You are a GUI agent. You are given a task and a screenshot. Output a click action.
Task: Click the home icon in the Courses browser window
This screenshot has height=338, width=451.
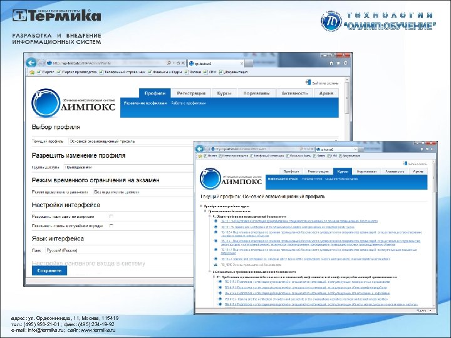coord(422,149)
